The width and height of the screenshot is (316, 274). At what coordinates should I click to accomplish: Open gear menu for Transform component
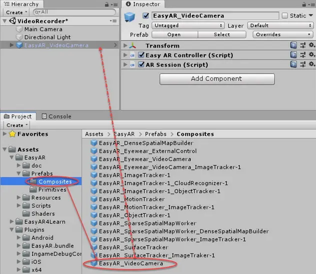pyautogui.click(x=311, y=45)
